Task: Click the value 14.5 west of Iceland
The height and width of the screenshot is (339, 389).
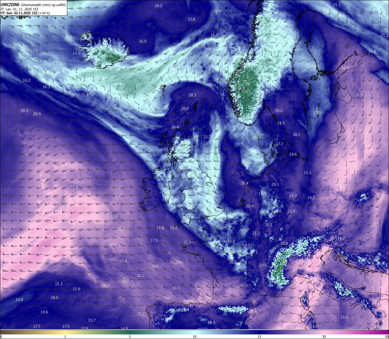Action: pos(76,53)
